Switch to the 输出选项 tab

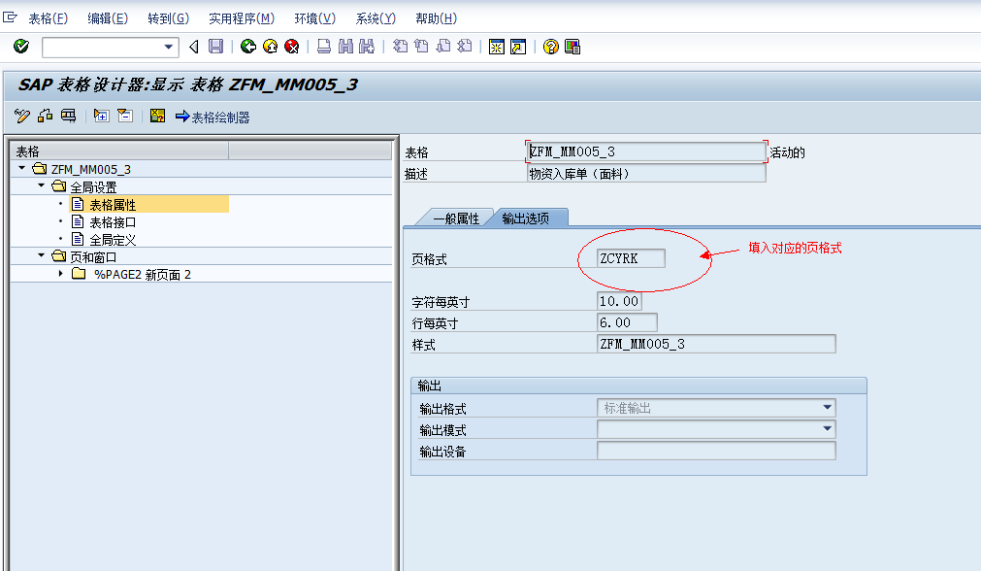coord(526,218)
